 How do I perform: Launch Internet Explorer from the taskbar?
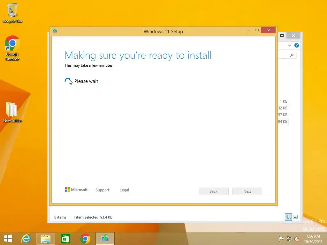click(26, 238)
